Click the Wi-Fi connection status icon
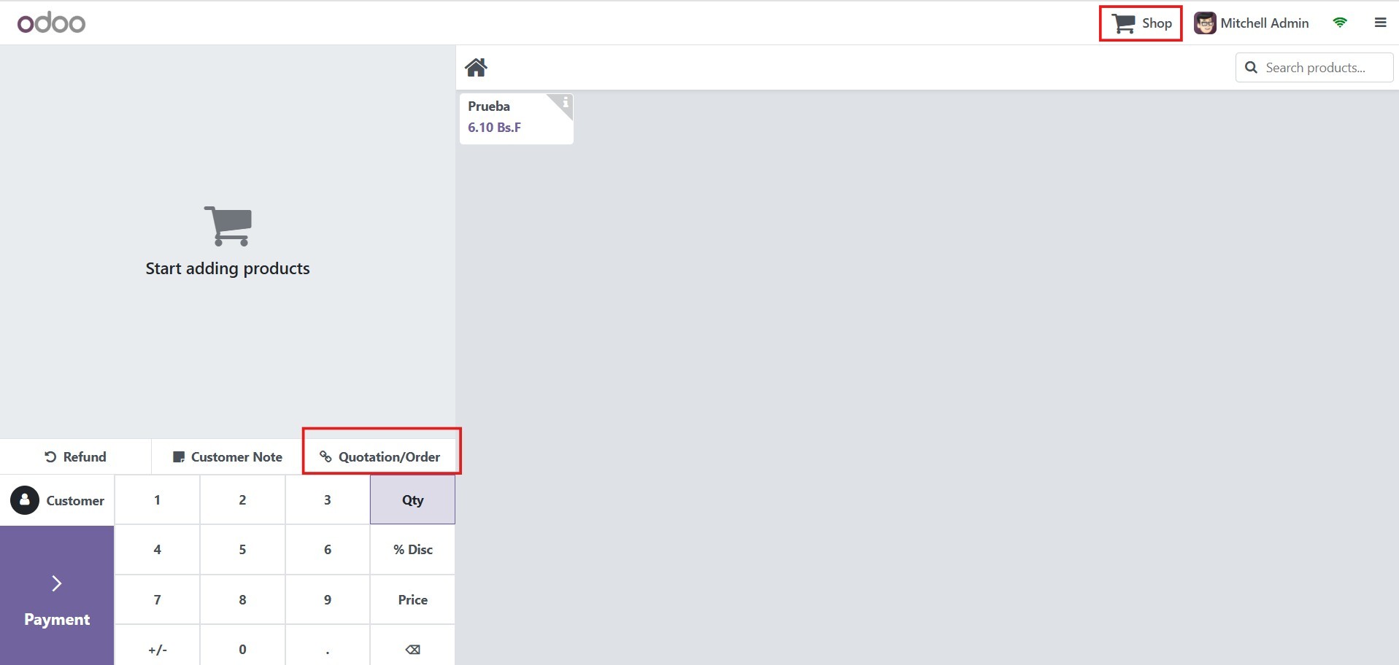The image size is (1399, 665). (x=1339, y=23)
